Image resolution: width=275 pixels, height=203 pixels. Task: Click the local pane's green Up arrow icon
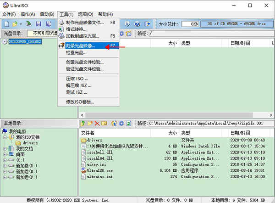[x=83, y=124]
